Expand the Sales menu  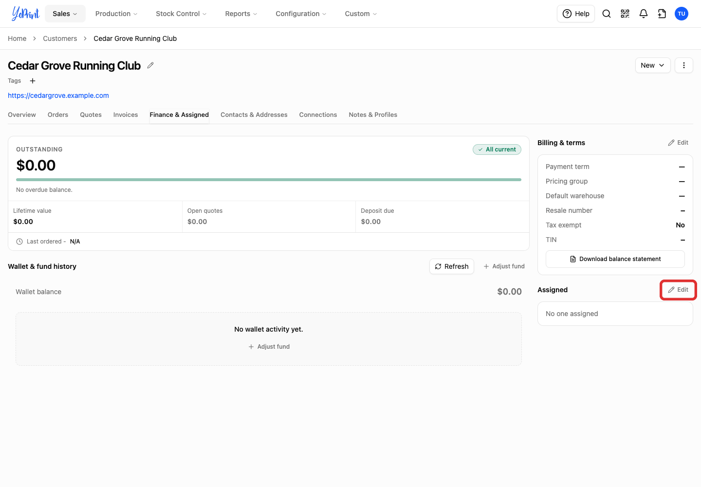(65, 14)
